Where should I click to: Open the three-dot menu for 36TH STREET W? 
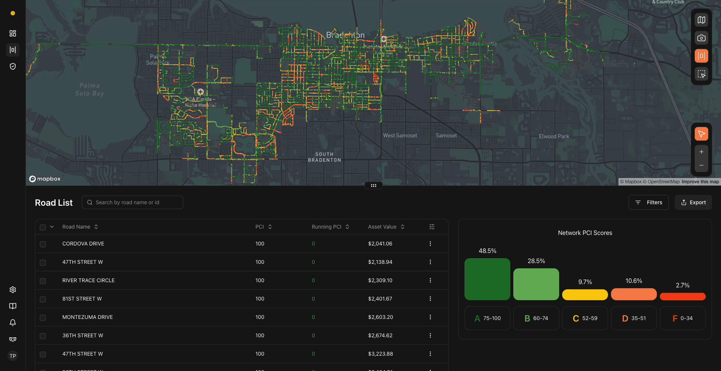(430, 335)
